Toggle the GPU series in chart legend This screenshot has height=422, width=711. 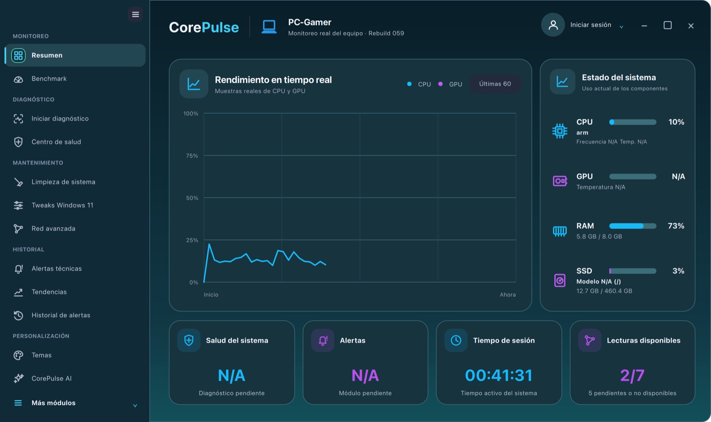tap(450, 84)
